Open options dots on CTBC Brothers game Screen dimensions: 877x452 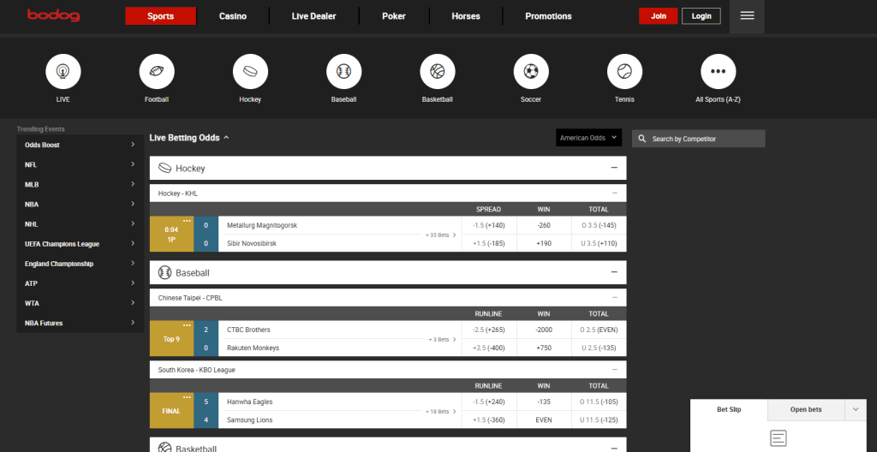pos(187,325)
